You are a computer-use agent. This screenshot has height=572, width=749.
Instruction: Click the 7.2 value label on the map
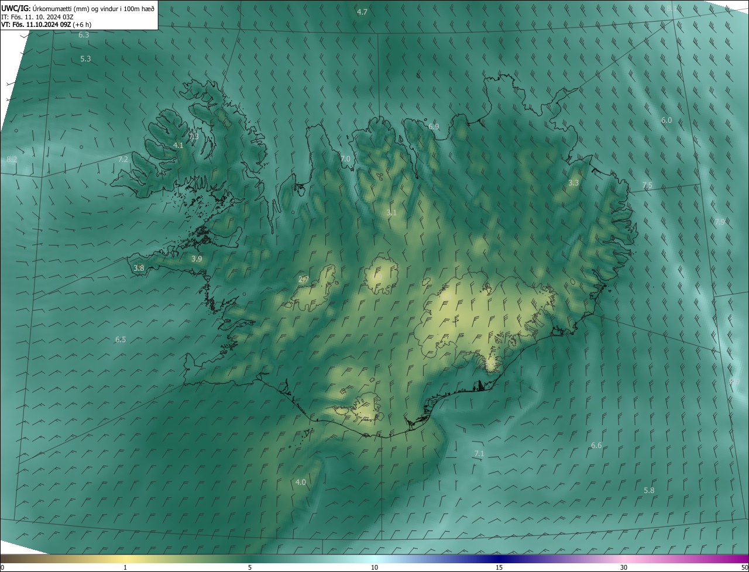pyautogui.click(x=123, y=159)
